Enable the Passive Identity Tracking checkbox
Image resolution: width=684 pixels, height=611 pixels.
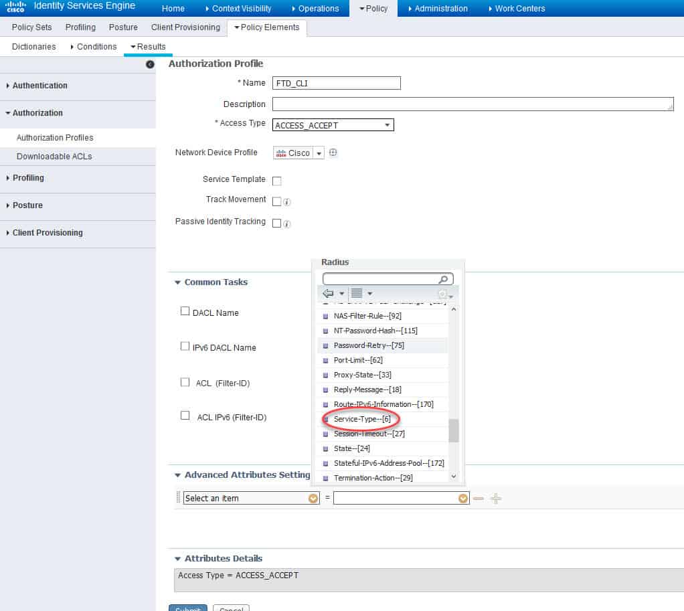click(x=276, y=224)
